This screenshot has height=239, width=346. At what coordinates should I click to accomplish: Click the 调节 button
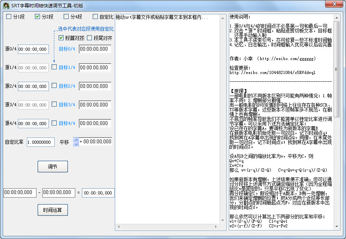tap(52, 167)
